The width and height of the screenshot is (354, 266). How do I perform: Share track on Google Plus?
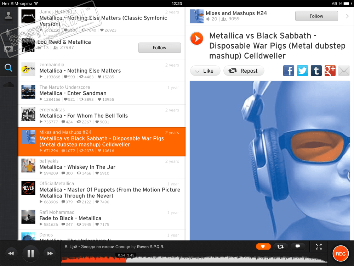(330, 71)
